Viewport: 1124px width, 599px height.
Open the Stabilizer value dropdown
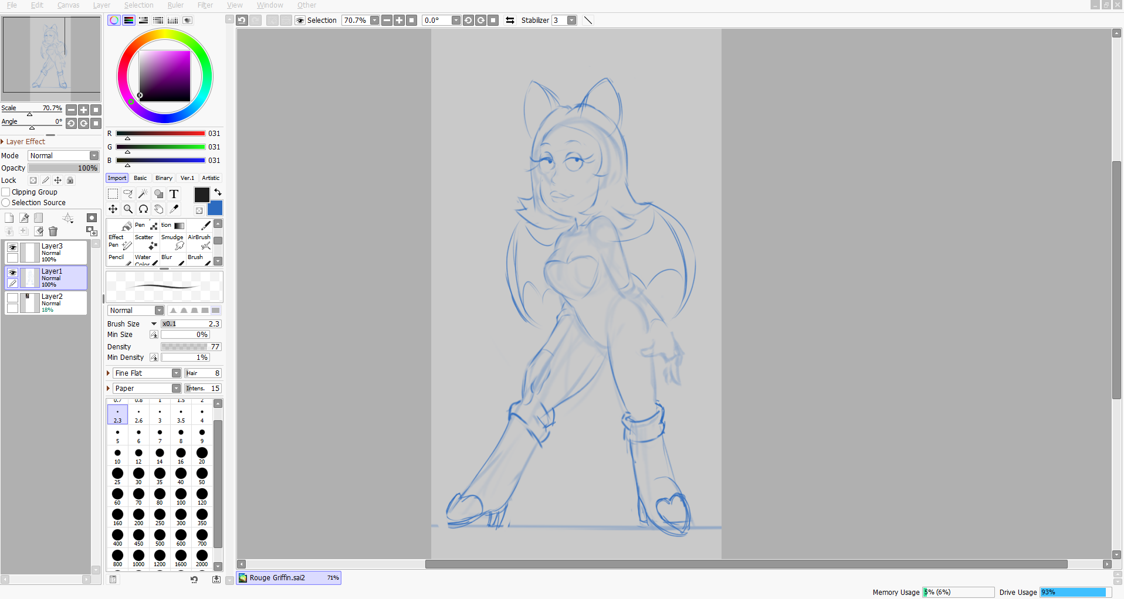(572, 21)
